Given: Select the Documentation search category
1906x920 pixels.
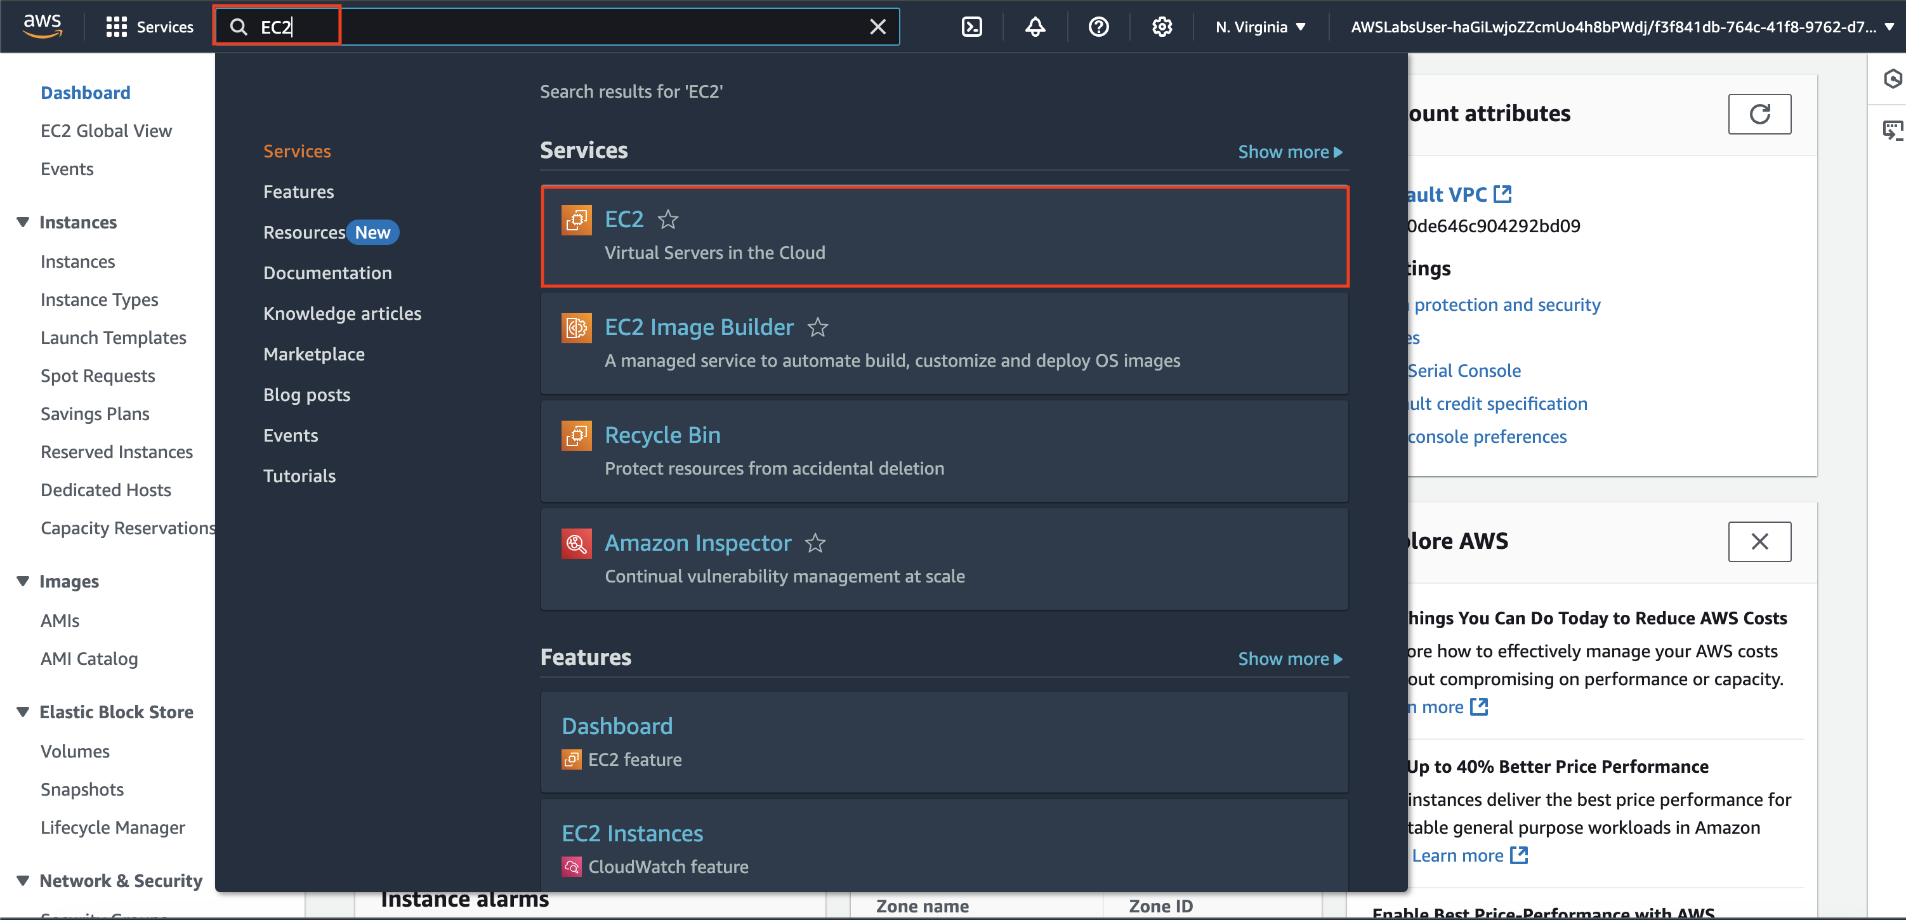Looking at the screenshot, I should point(327,273).
